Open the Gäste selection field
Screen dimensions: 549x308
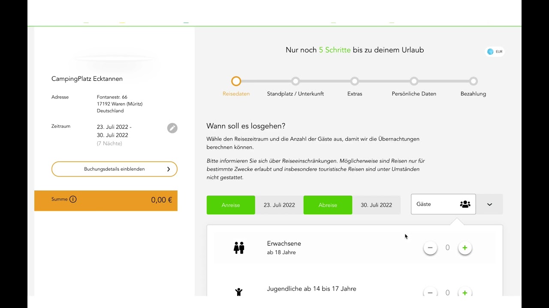click(x=443, y=204)
